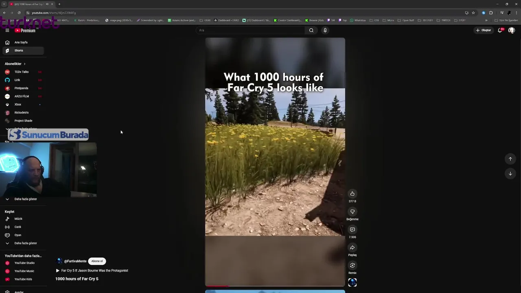521x293 pixels.
Task: Open Ricksdetrix subscription channel
Action: (22, 113)
